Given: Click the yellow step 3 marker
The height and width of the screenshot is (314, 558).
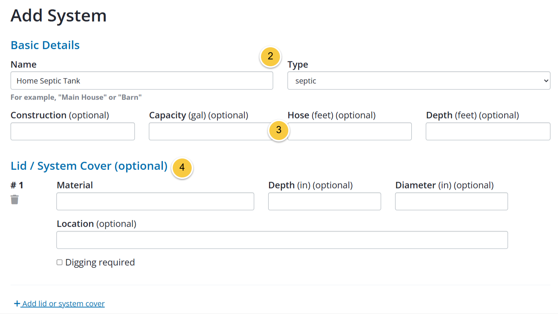Looking at the screenshot, I should click(x=278, y=130).
